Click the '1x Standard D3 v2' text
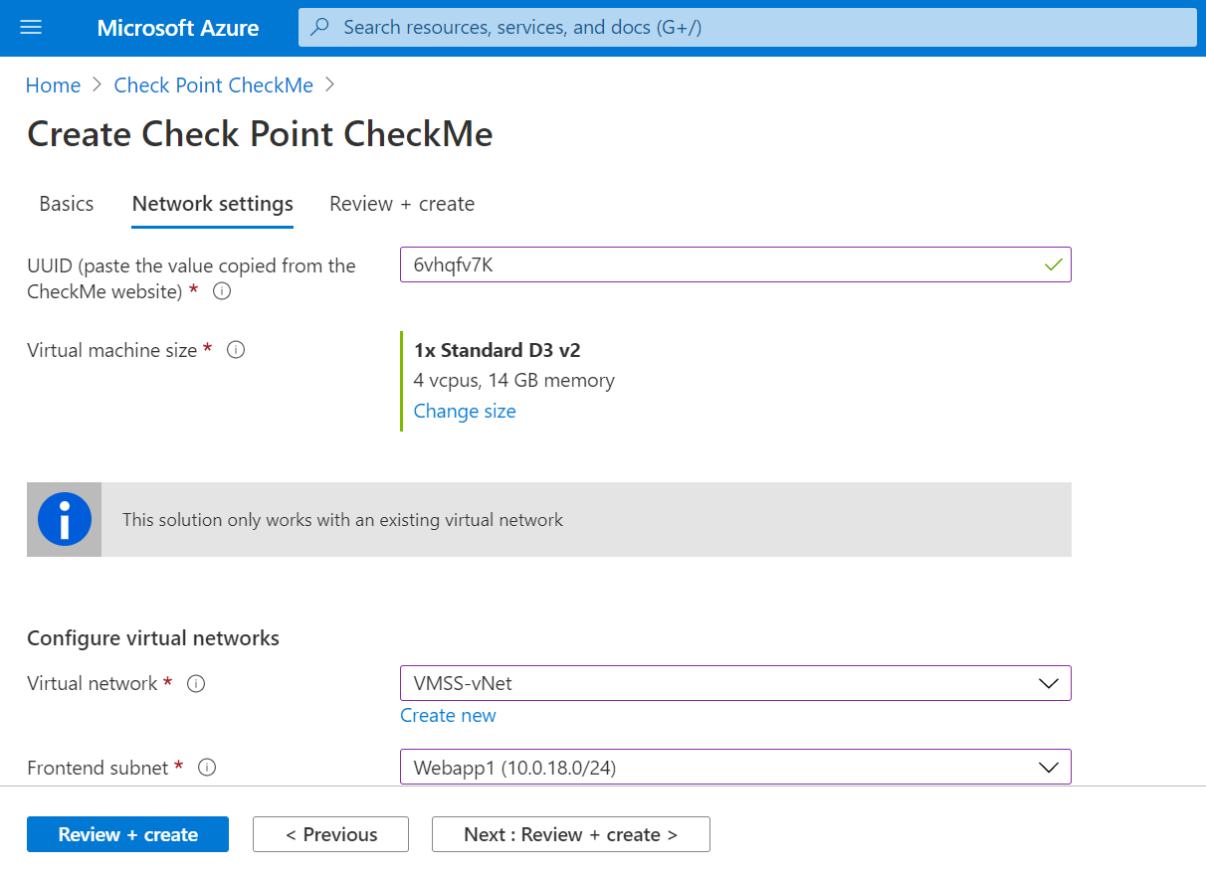This screenshot has height=876, width=1206. click(498, 350)
